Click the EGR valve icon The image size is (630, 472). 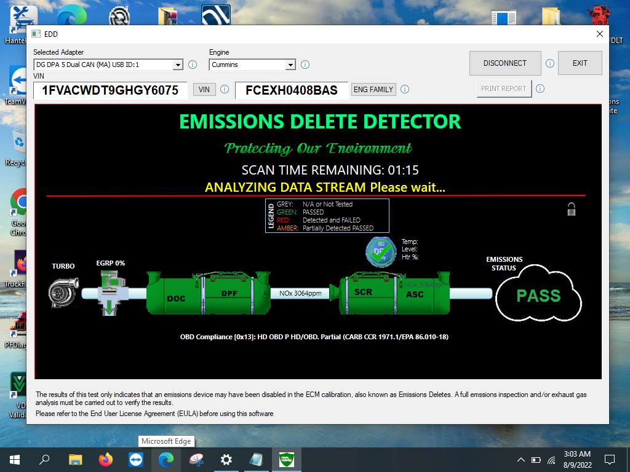click(x=109, y=293)
